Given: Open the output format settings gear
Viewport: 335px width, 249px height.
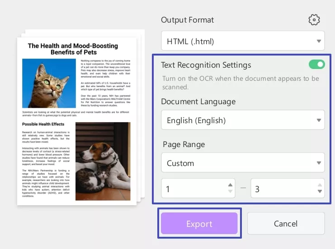Looking at the screenshot, I should [x=314, y=20].
